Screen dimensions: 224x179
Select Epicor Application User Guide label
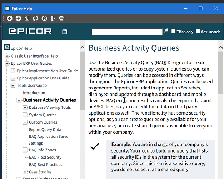(43, 78)
